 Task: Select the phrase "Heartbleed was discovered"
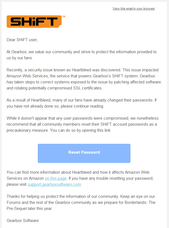click(x=96, y=70)
